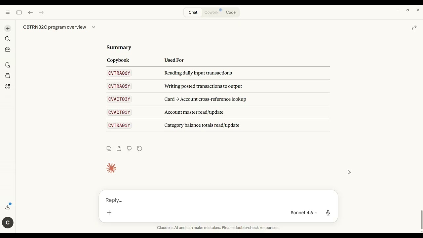
Task: Copy the response with copy icon
Action: click(x=109, y=149)
